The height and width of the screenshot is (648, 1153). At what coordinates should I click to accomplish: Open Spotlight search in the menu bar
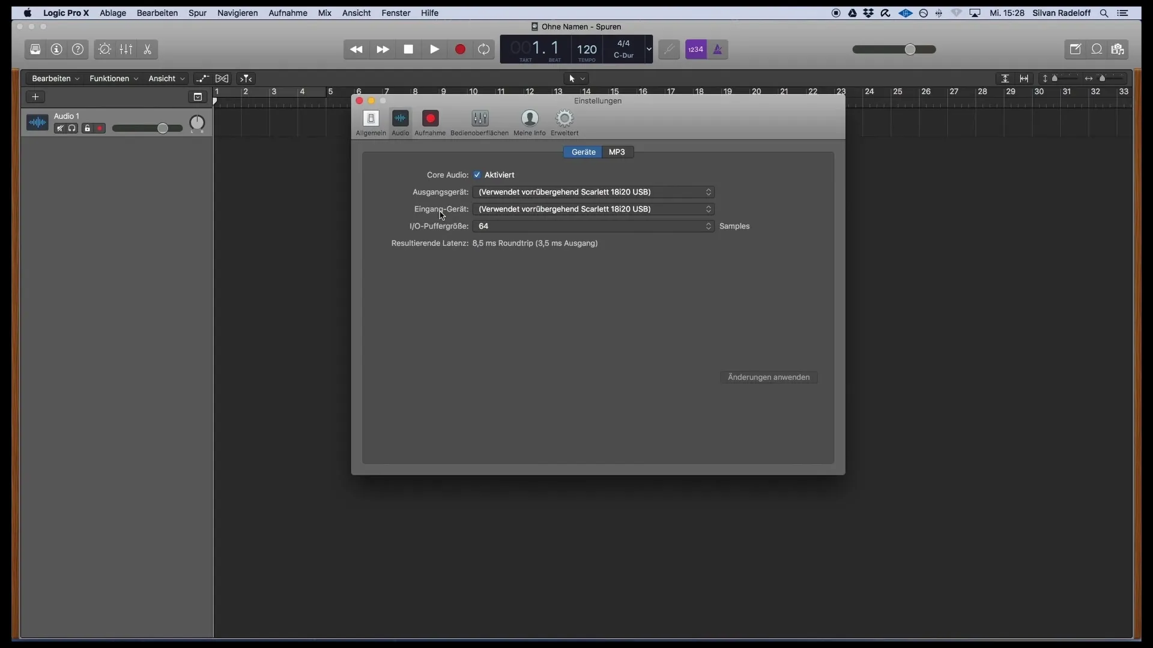[x=1104, y=13]
